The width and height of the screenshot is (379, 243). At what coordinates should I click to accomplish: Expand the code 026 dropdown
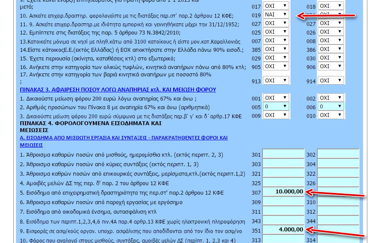tap(331, 32)
